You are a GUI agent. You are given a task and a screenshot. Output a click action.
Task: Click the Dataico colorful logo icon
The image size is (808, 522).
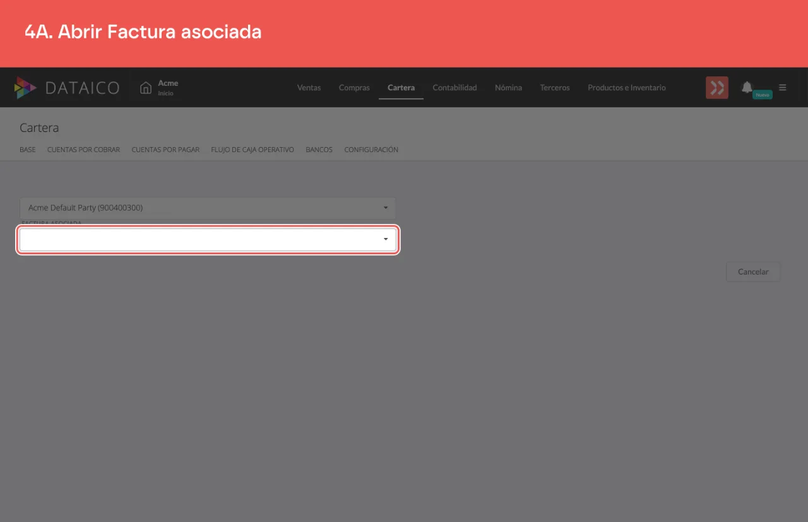point(25,88)
